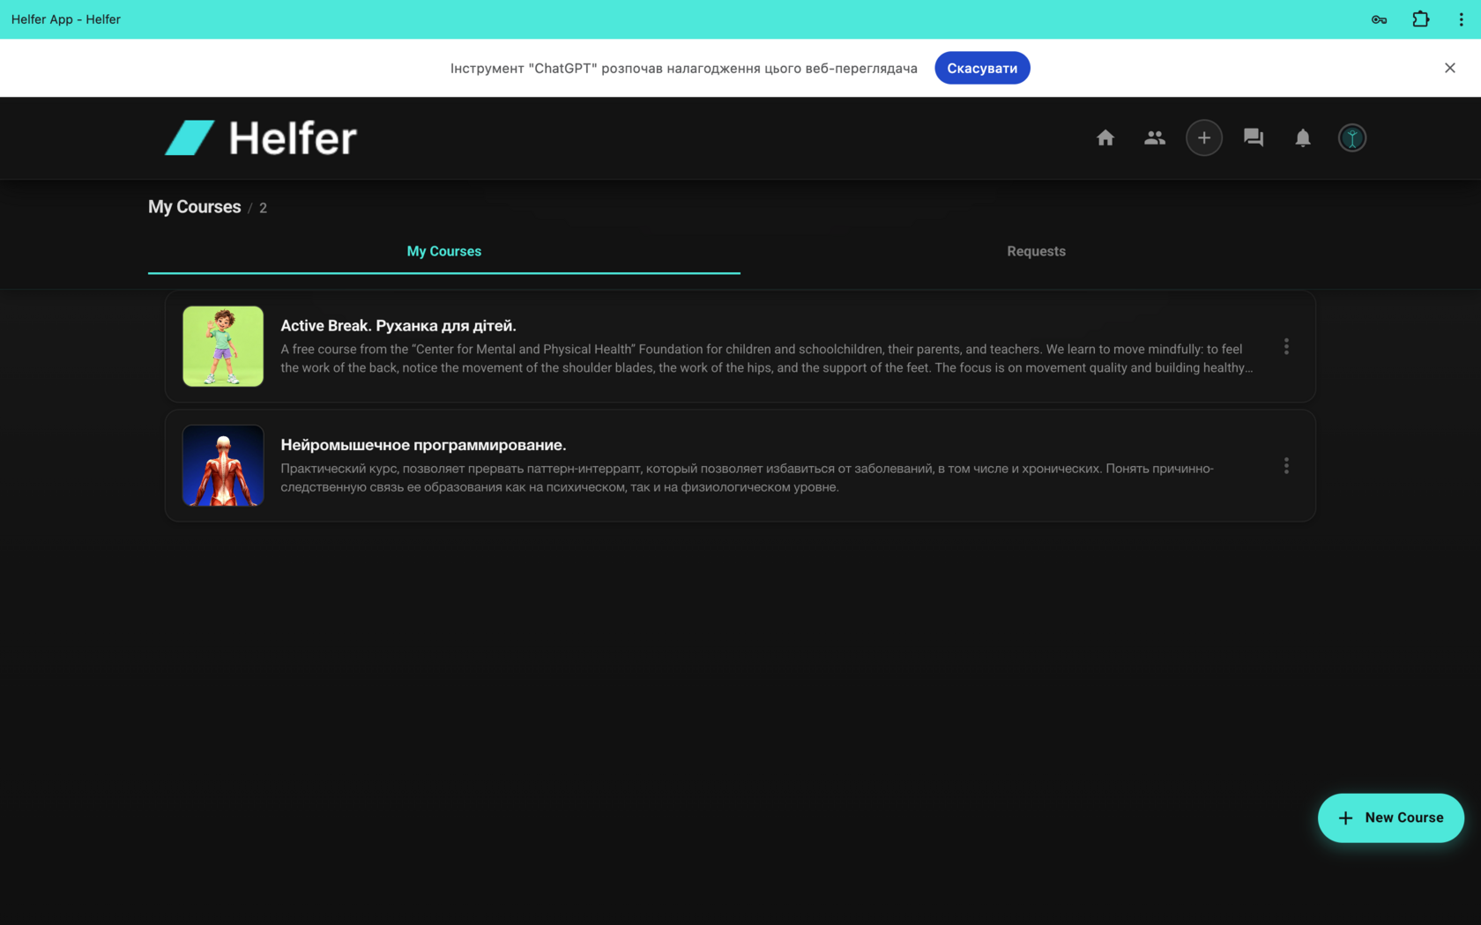The width and height of the screenshot is (1481, 925).
Task: Switch to the Requests tab
Action: 1037,251
